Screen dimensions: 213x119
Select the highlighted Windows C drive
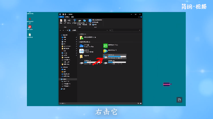pos(115,57)
